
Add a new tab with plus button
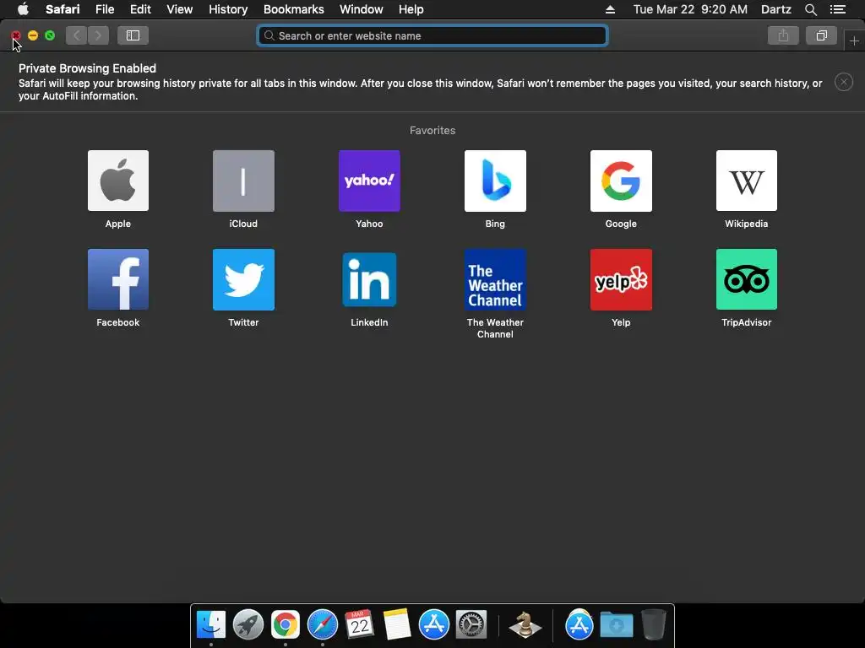pos(854,40)
